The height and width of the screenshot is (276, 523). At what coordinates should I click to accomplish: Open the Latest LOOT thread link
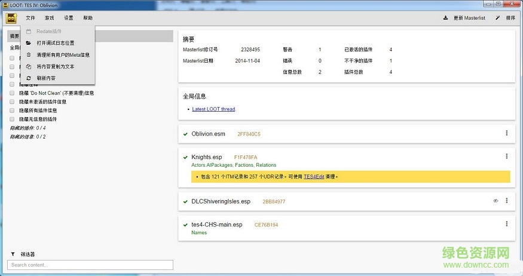click(x=213, y=109)
